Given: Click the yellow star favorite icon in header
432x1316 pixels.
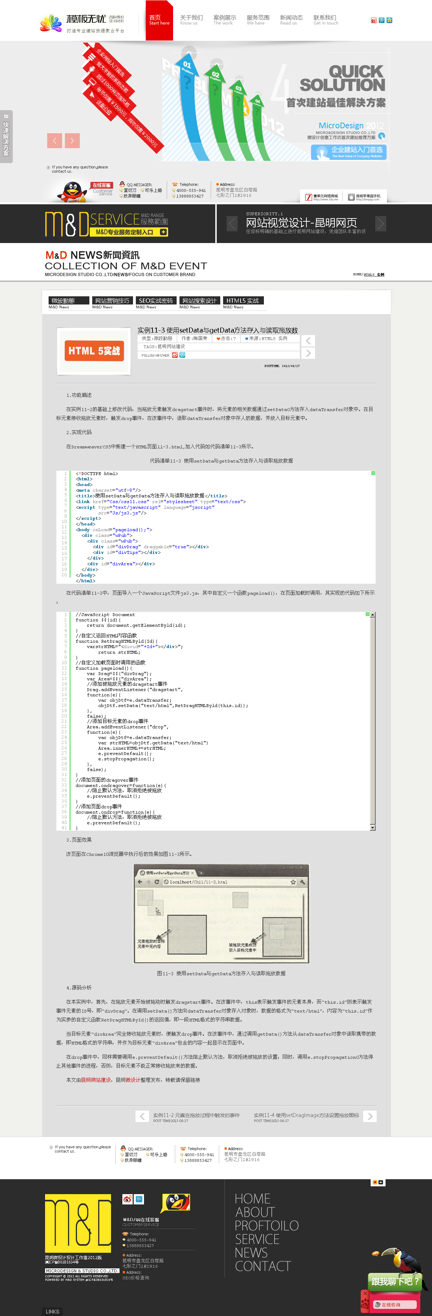Looking at the screenshot, I should pyautogui.click(x=390, y=21).
